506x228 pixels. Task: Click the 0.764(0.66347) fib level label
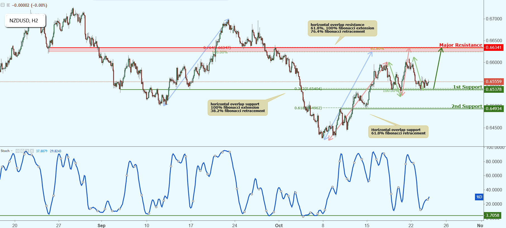(x=217, y=48)
